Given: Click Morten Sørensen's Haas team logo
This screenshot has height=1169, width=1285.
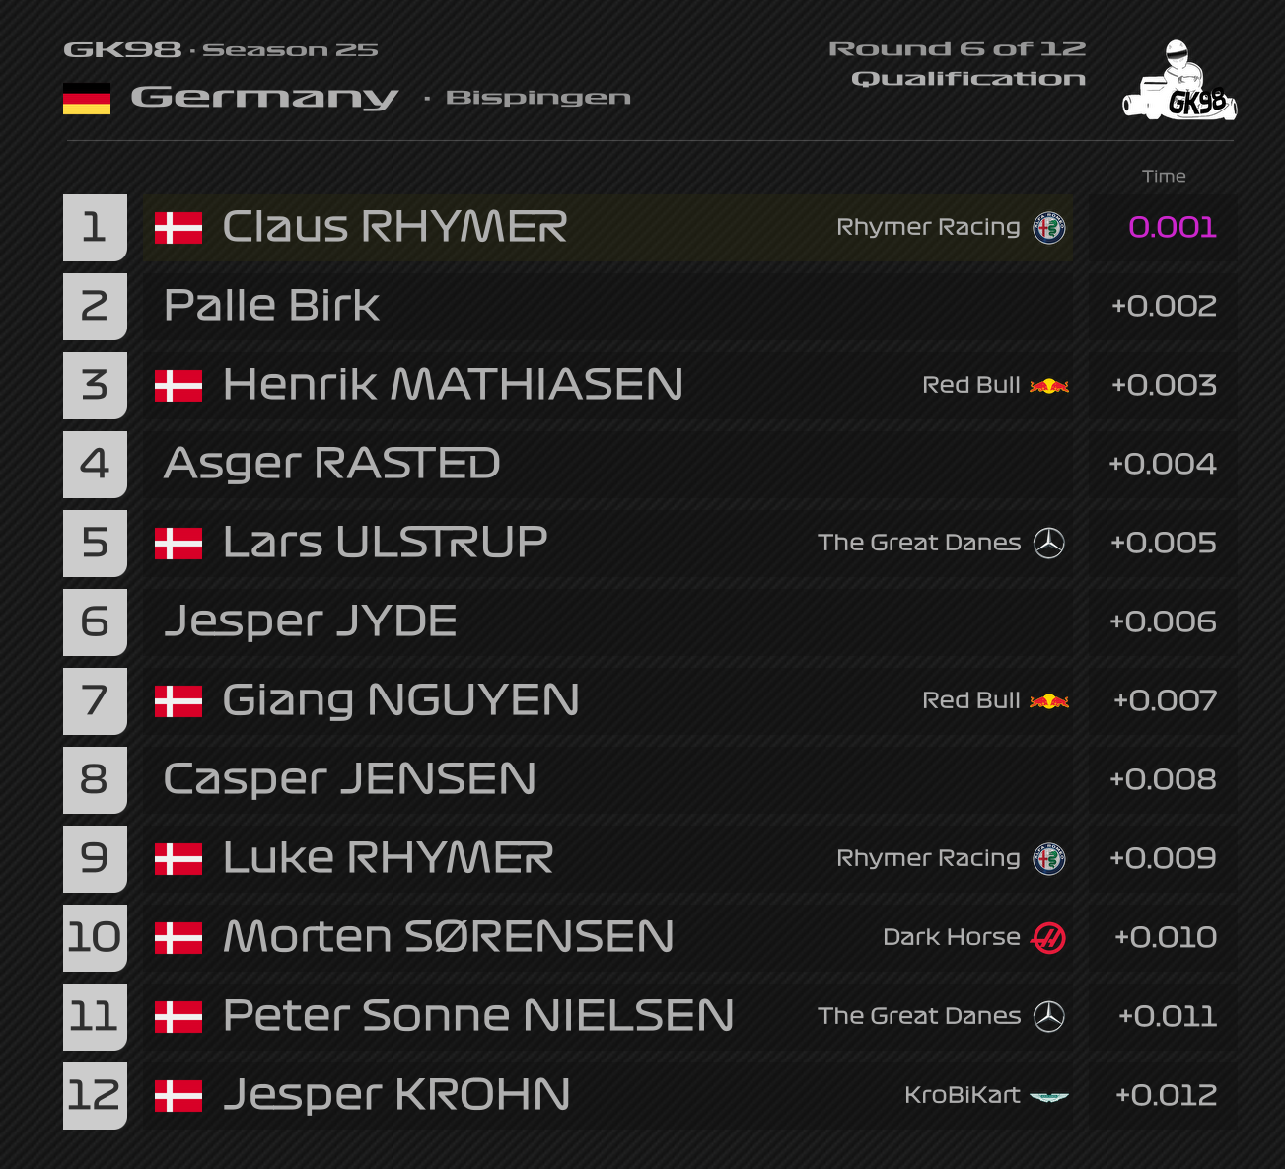Looking at the screenshot, I should (x=1048, y=937).
